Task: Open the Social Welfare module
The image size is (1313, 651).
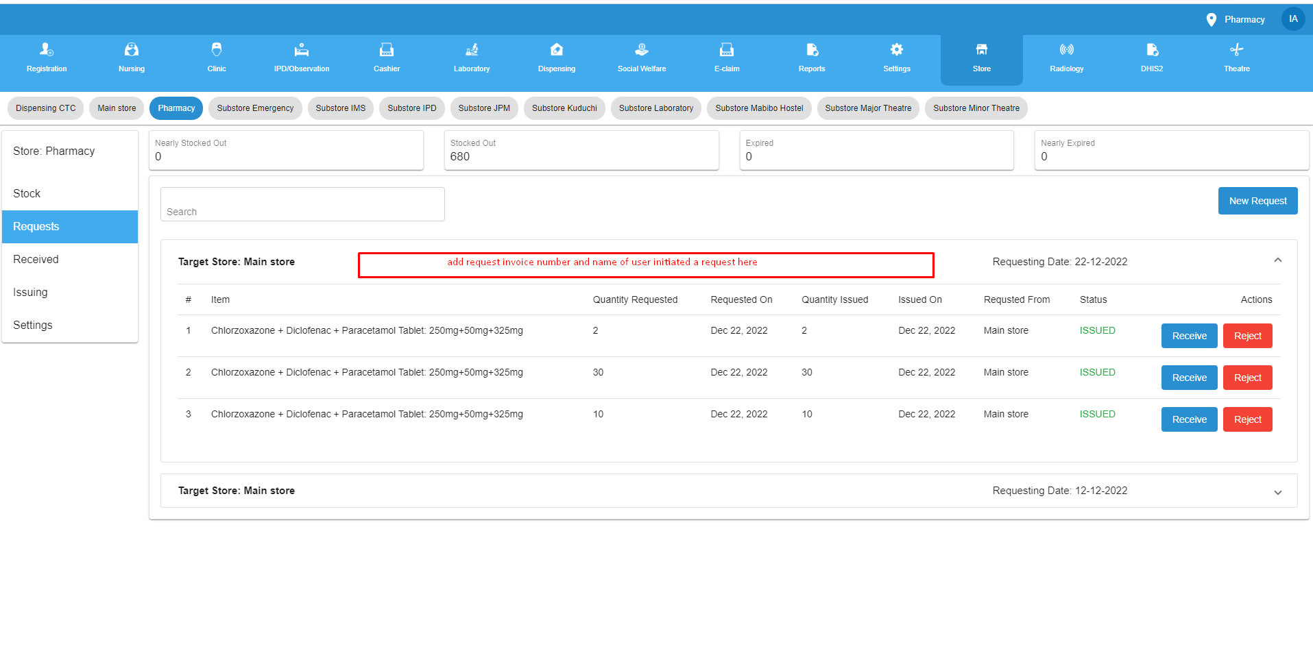Action: (x=641, y=58)
